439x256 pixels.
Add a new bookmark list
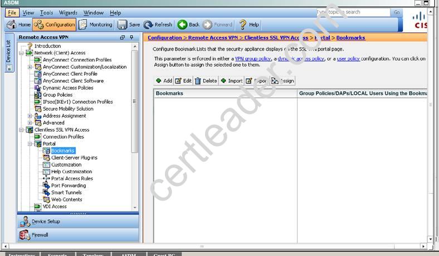[164, 81]
